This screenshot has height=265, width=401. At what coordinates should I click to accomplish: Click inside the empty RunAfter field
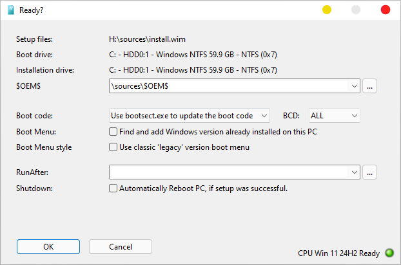pos(229,172)
